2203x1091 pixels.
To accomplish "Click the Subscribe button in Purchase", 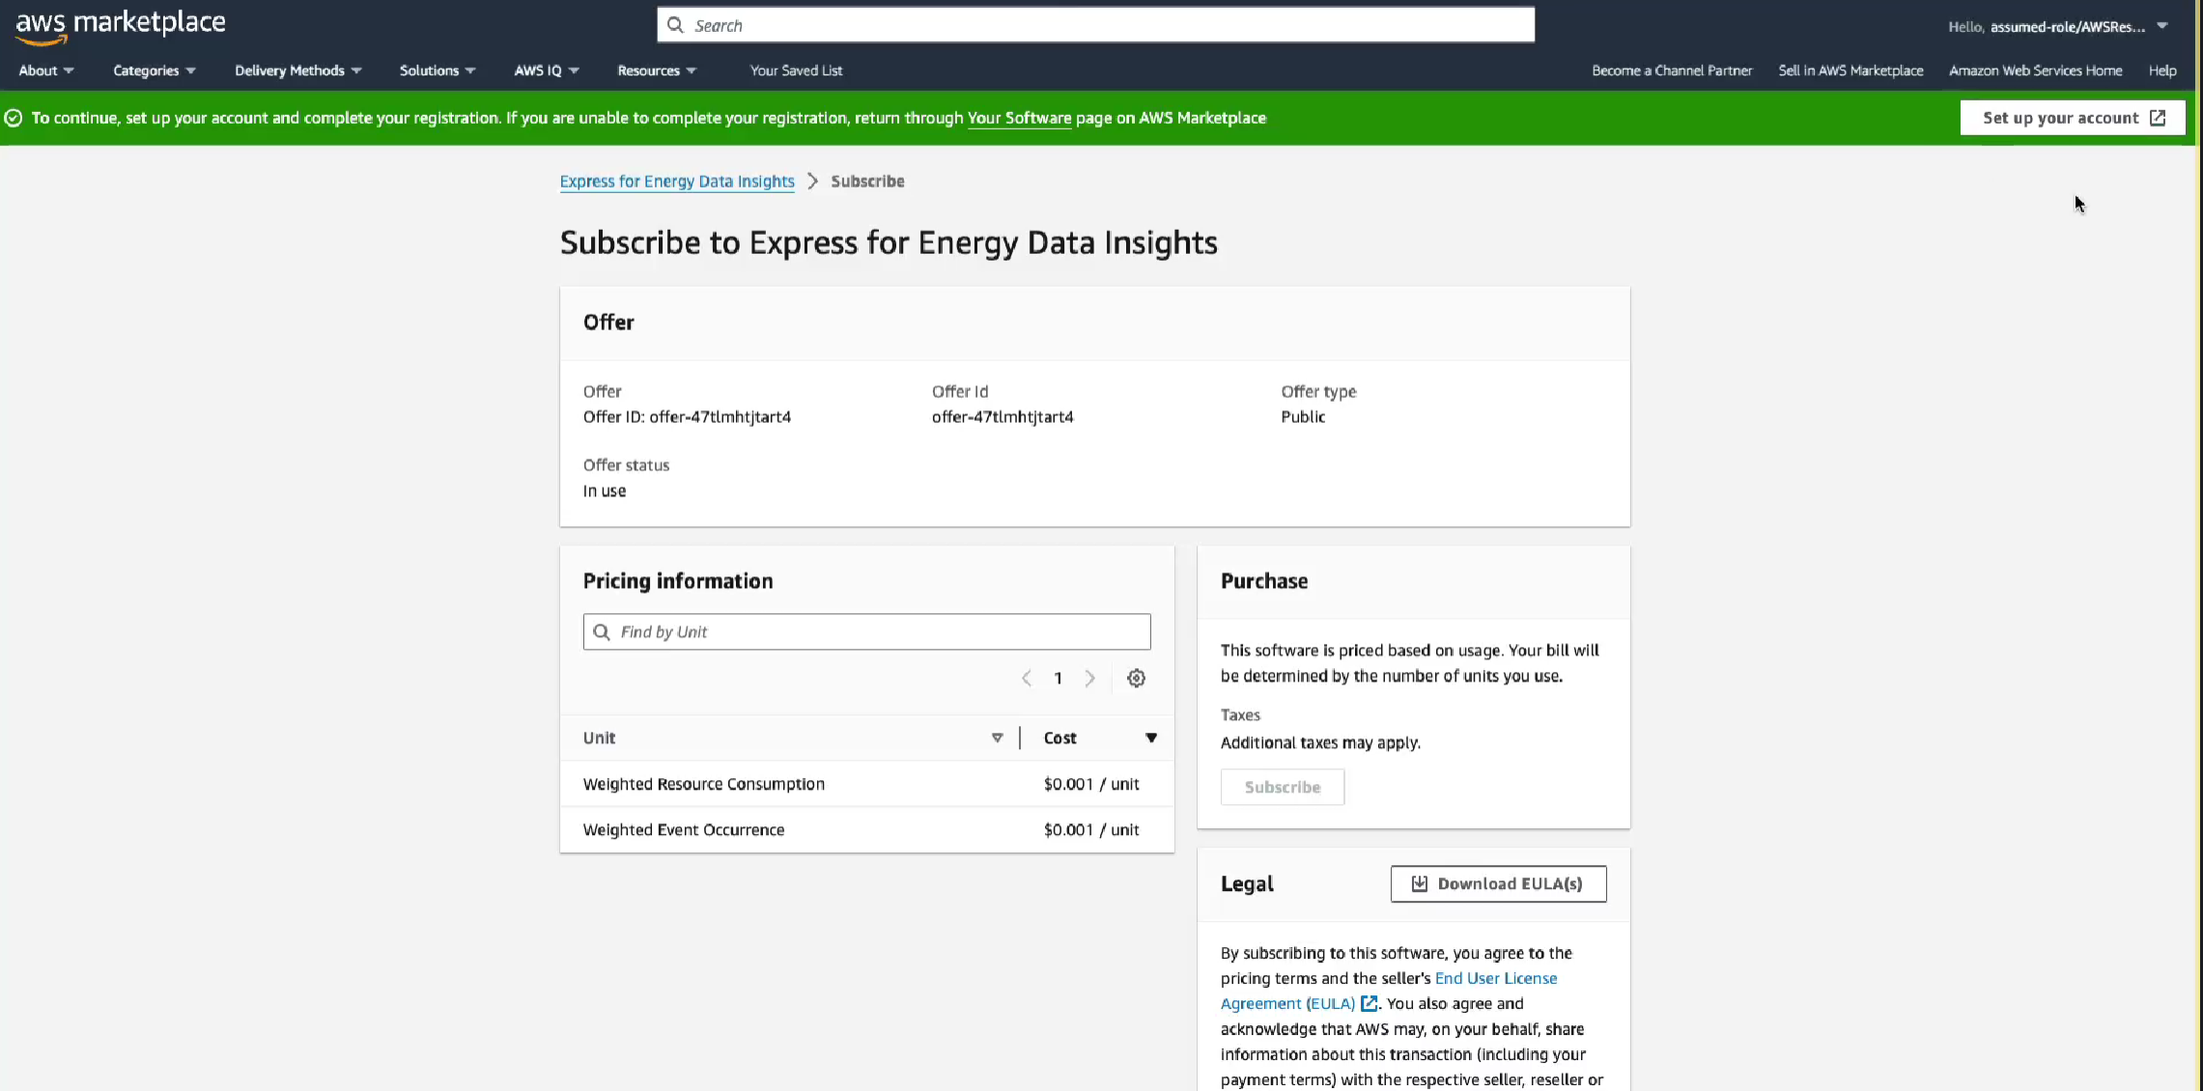I will [1283, 787].
